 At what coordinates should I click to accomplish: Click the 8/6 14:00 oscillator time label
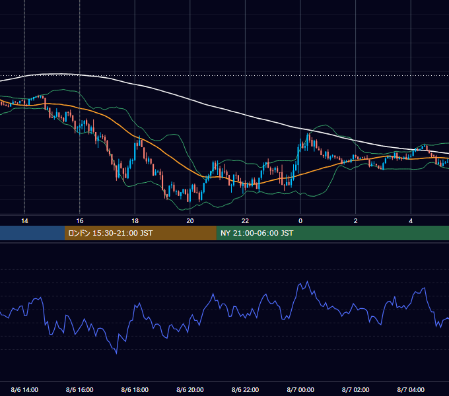[x=24, y=389]
